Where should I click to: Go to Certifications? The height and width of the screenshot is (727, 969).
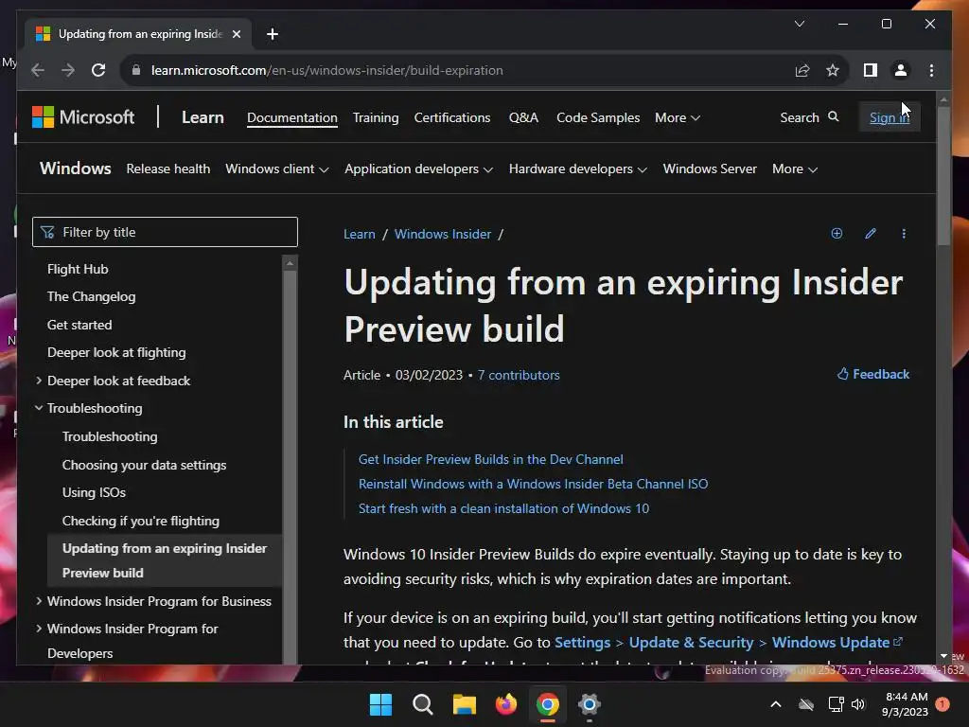[452, 117]
